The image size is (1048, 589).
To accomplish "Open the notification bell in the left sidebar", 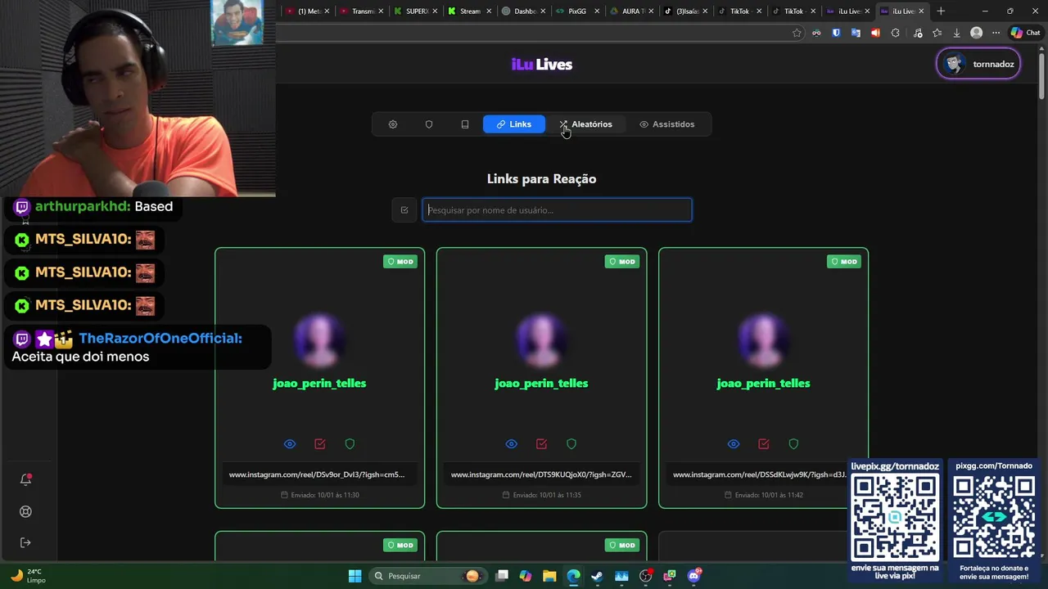I will (25, 479).
